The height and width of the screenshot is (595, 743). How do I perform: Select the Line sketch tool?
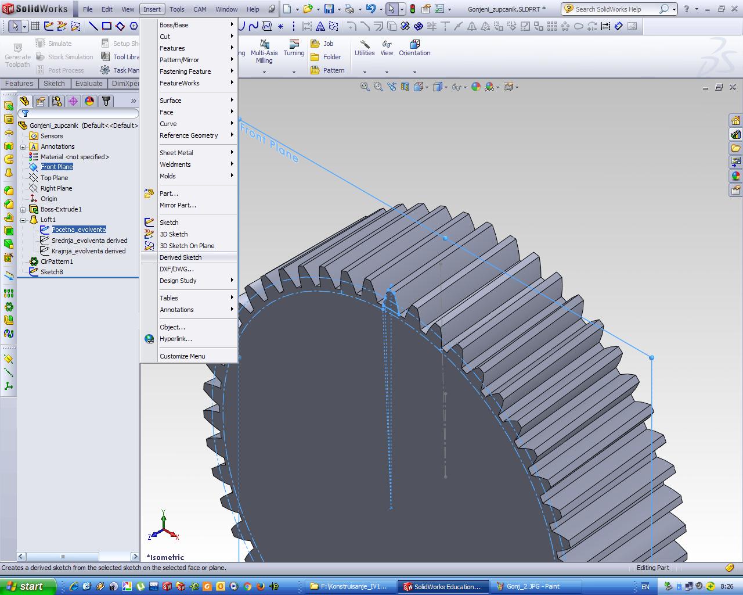(93, 26)
